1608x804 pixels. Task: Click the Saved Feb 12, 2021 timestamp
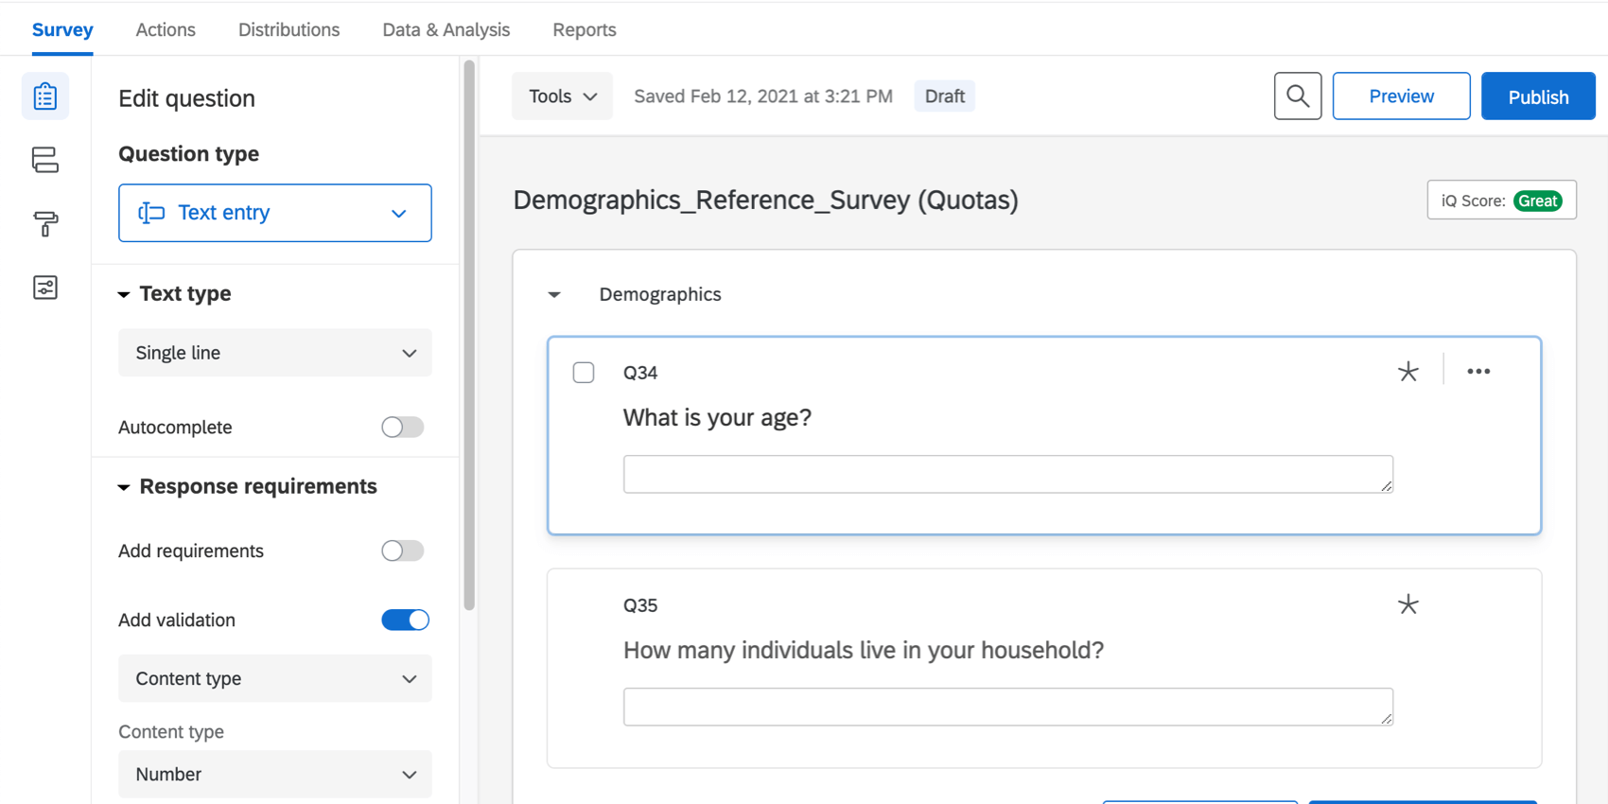763,96
